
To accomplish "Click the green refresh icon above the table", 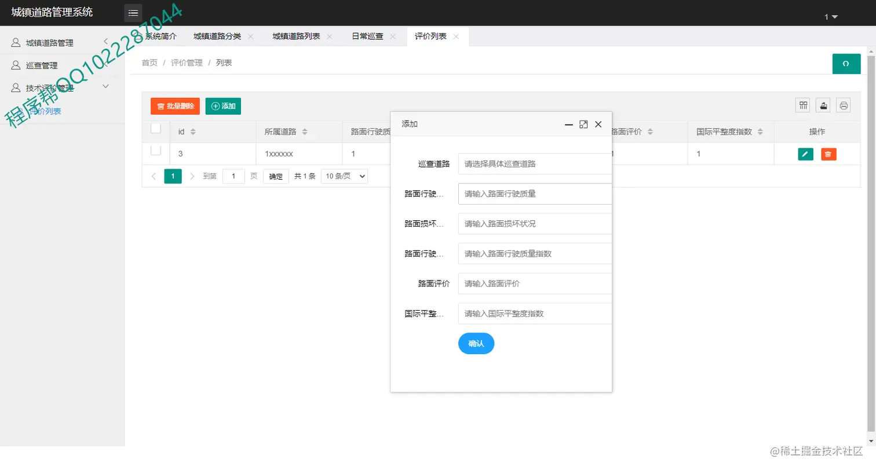I will click(x=846, y=64).
